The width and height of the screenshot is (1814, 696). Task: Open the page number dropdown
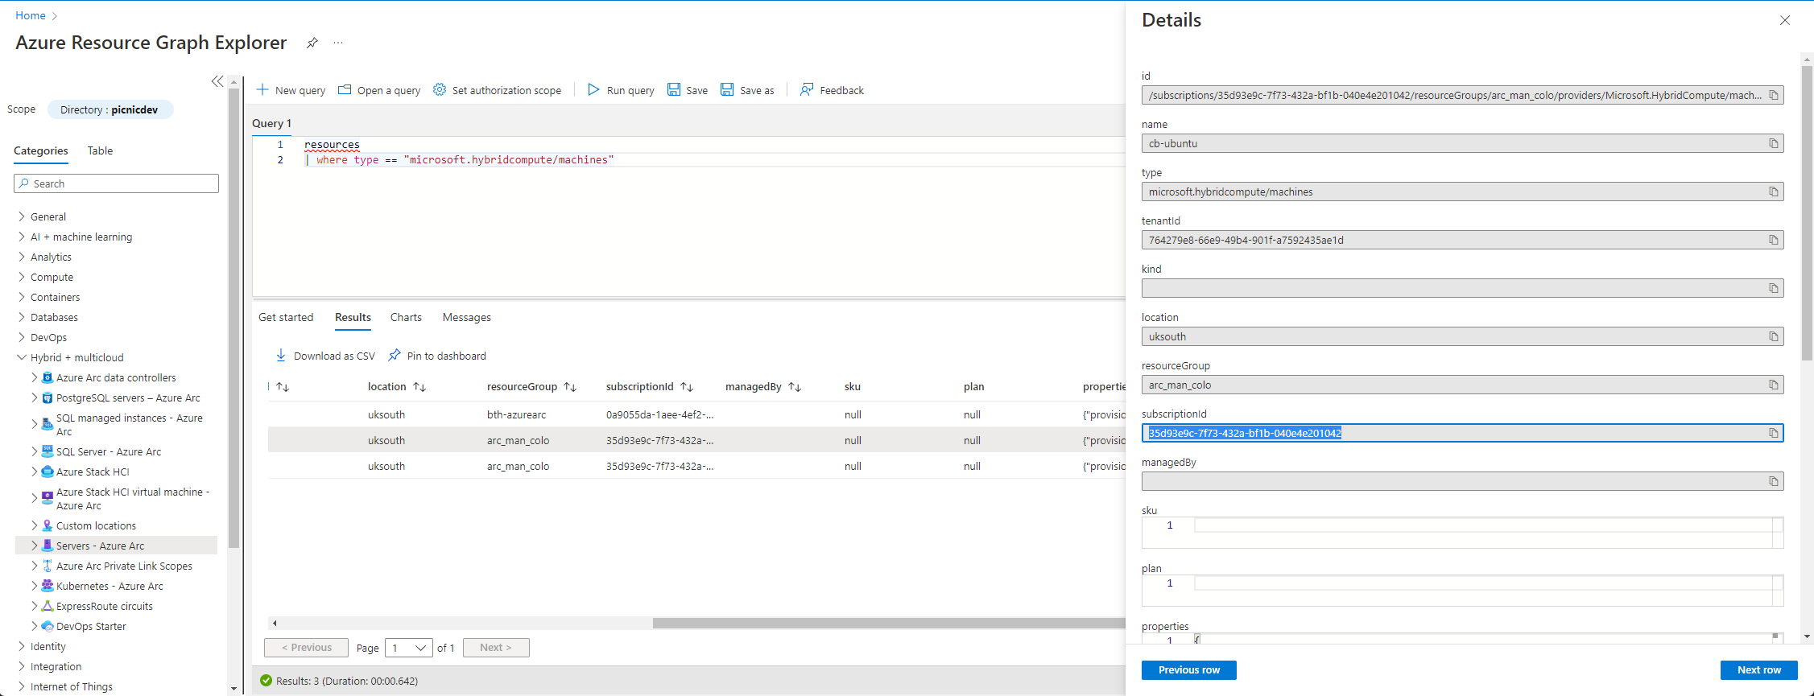(x=409, y=648)
